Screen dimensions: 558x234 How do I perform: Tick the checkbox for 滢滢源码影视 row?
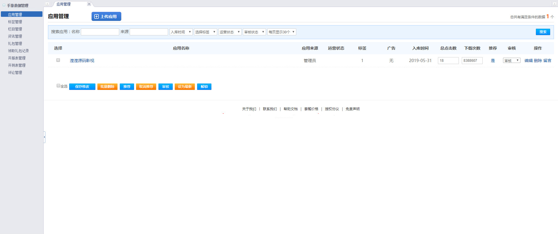click(58, 60)
